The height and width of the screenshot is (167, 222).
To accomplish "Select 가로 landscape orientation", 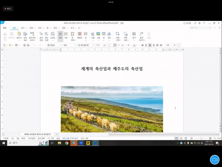I will point(66,35).
